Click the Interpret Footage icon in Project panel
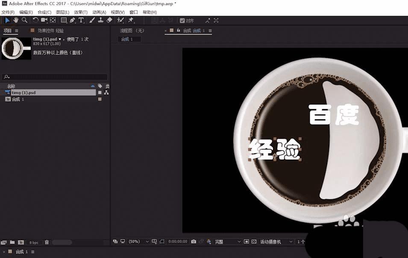Viewport: 408px width, 258px height. tap(4, 242)
